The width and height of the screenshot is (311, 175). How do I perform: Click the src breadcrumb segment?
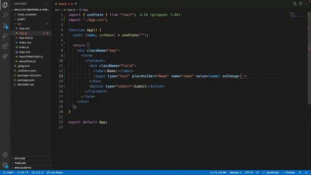57,10
